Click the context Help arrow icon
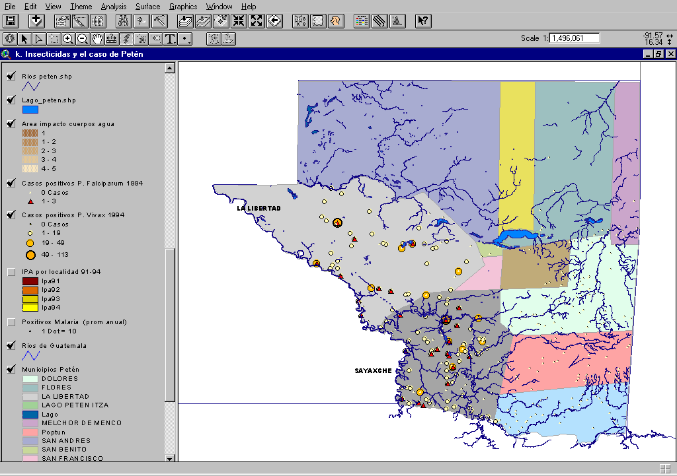Screen dimensions: 677x476 coord(423,21)
